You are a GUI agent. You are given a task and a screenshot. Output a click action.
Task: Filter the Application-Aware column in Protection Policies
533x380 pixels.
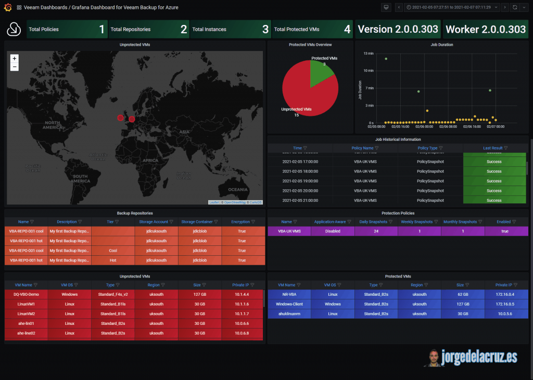tap(349, 222)
